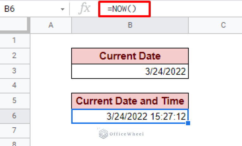This screenshot has height=146, width=242.
Task: Select column A header
Action: click(x=51, y=25)
